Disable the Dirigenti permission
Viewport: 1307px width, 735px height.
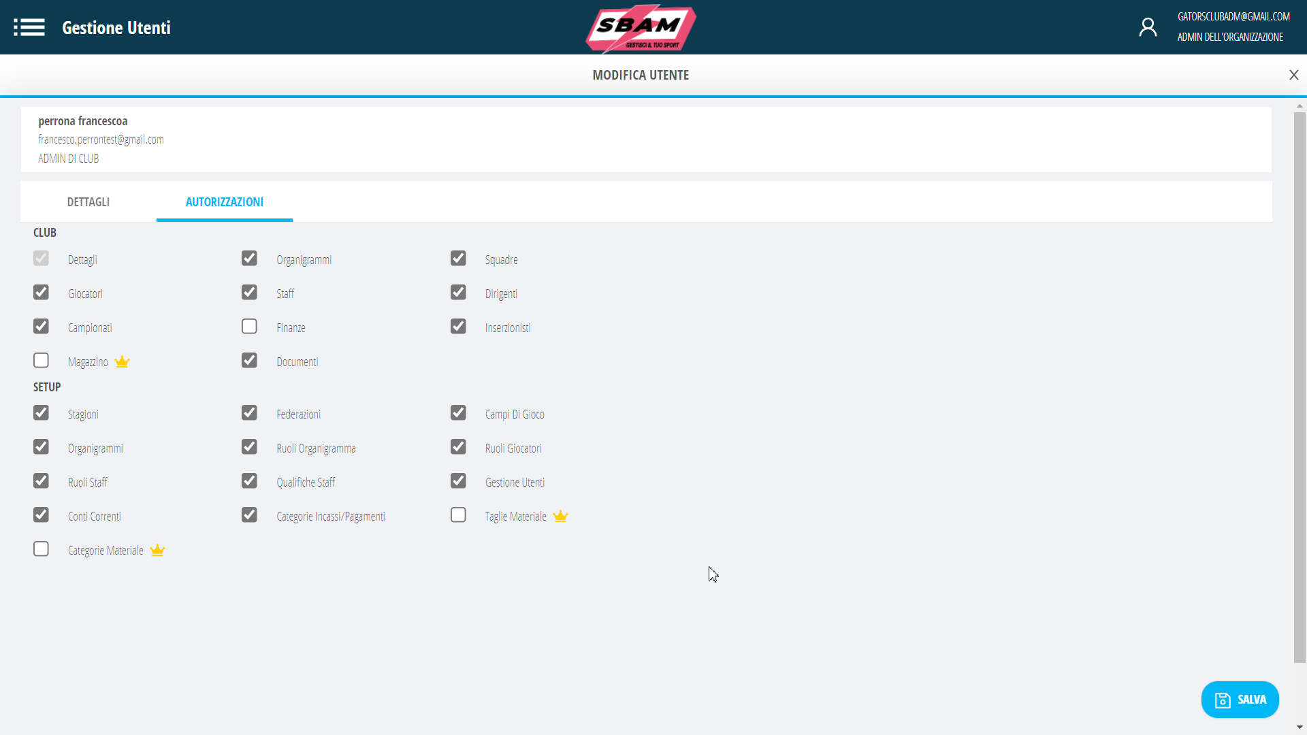tap(458, 293)
